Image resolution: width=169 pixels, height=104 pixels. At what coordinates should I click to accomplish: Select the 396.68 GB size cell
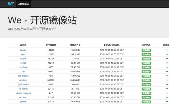[75, 80]
